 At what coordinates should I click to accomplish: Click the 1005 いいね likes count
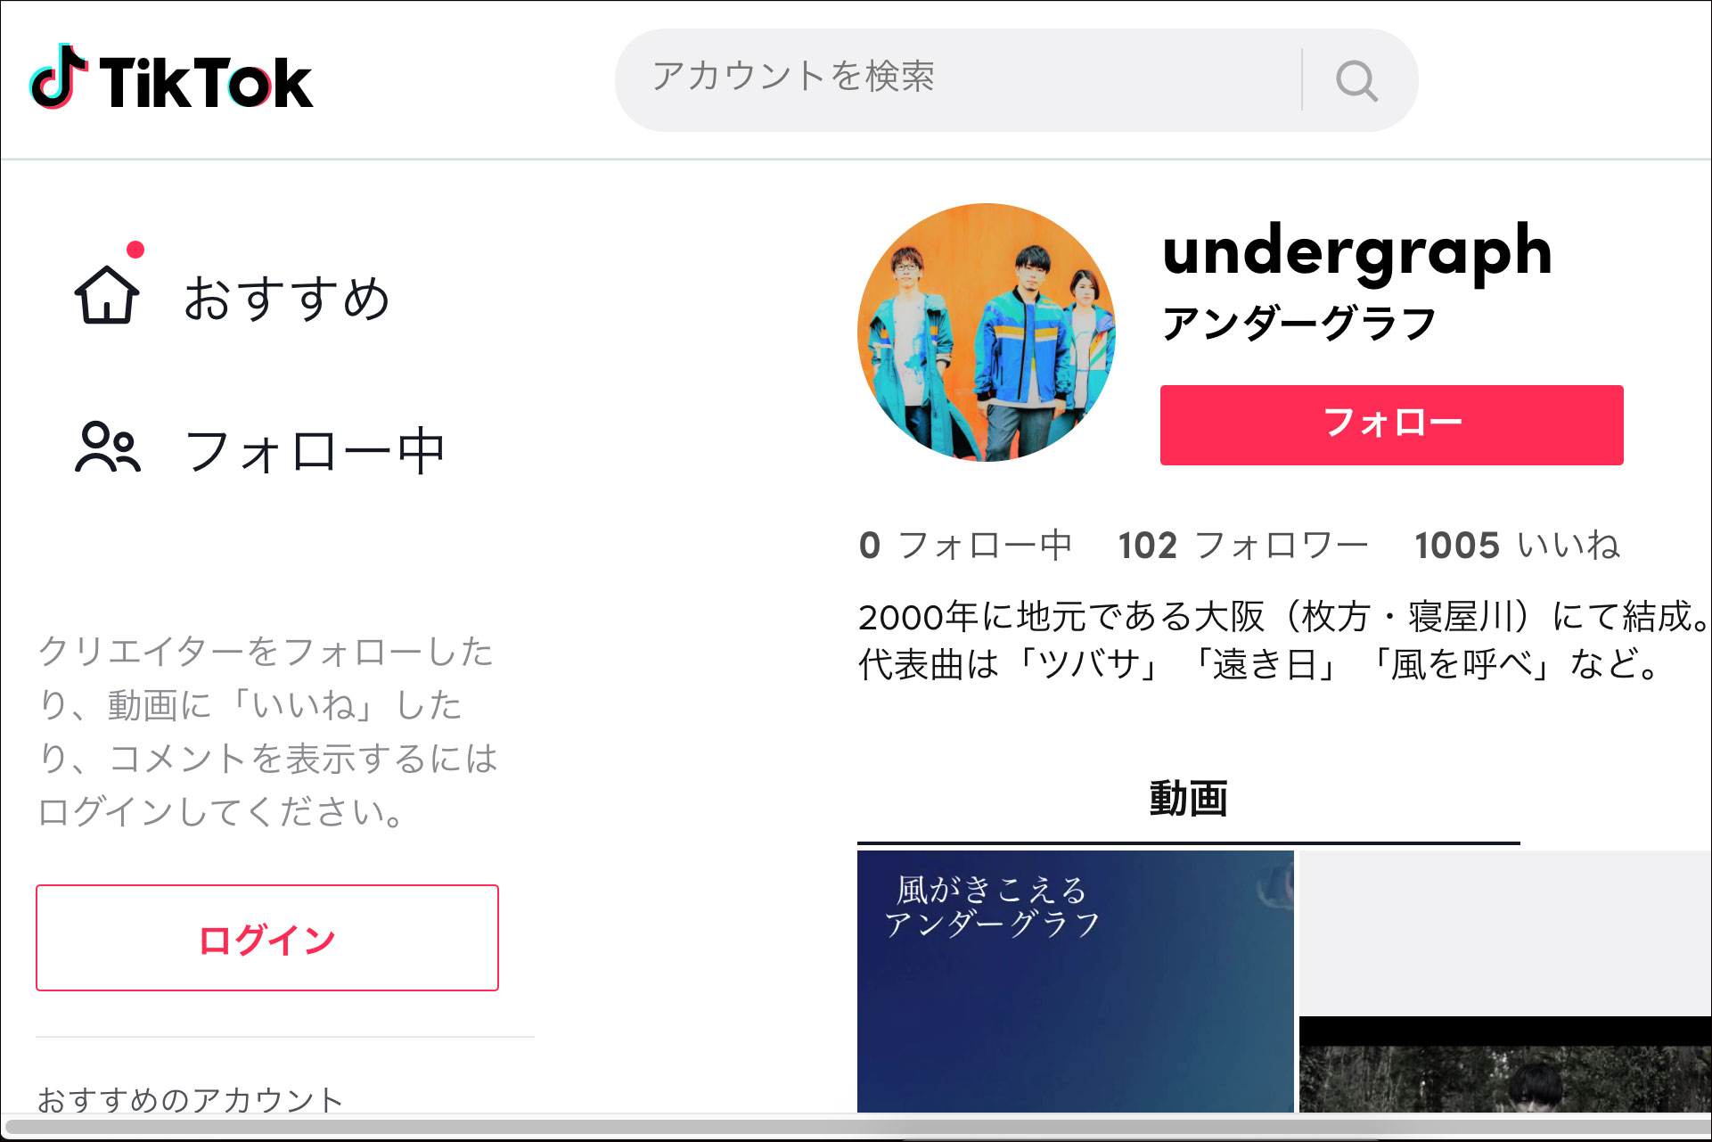pos(1517,545)
